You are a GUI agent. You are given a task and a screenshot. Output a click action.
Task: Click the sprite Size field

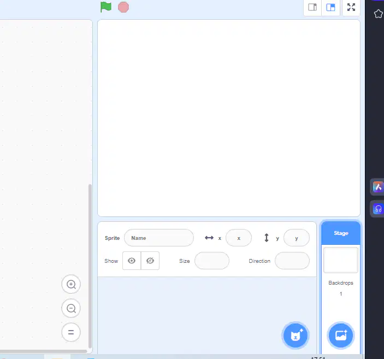[x=212, y=261]
